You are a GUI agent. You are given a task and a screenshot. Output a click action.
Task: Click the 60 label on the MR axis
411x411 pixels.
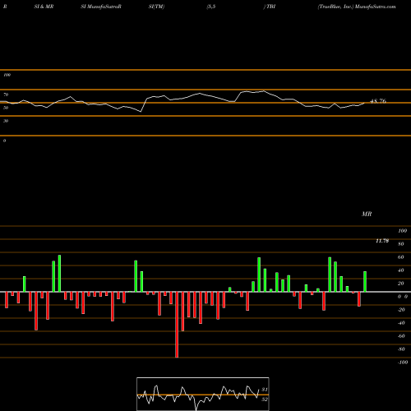[401, 257]
